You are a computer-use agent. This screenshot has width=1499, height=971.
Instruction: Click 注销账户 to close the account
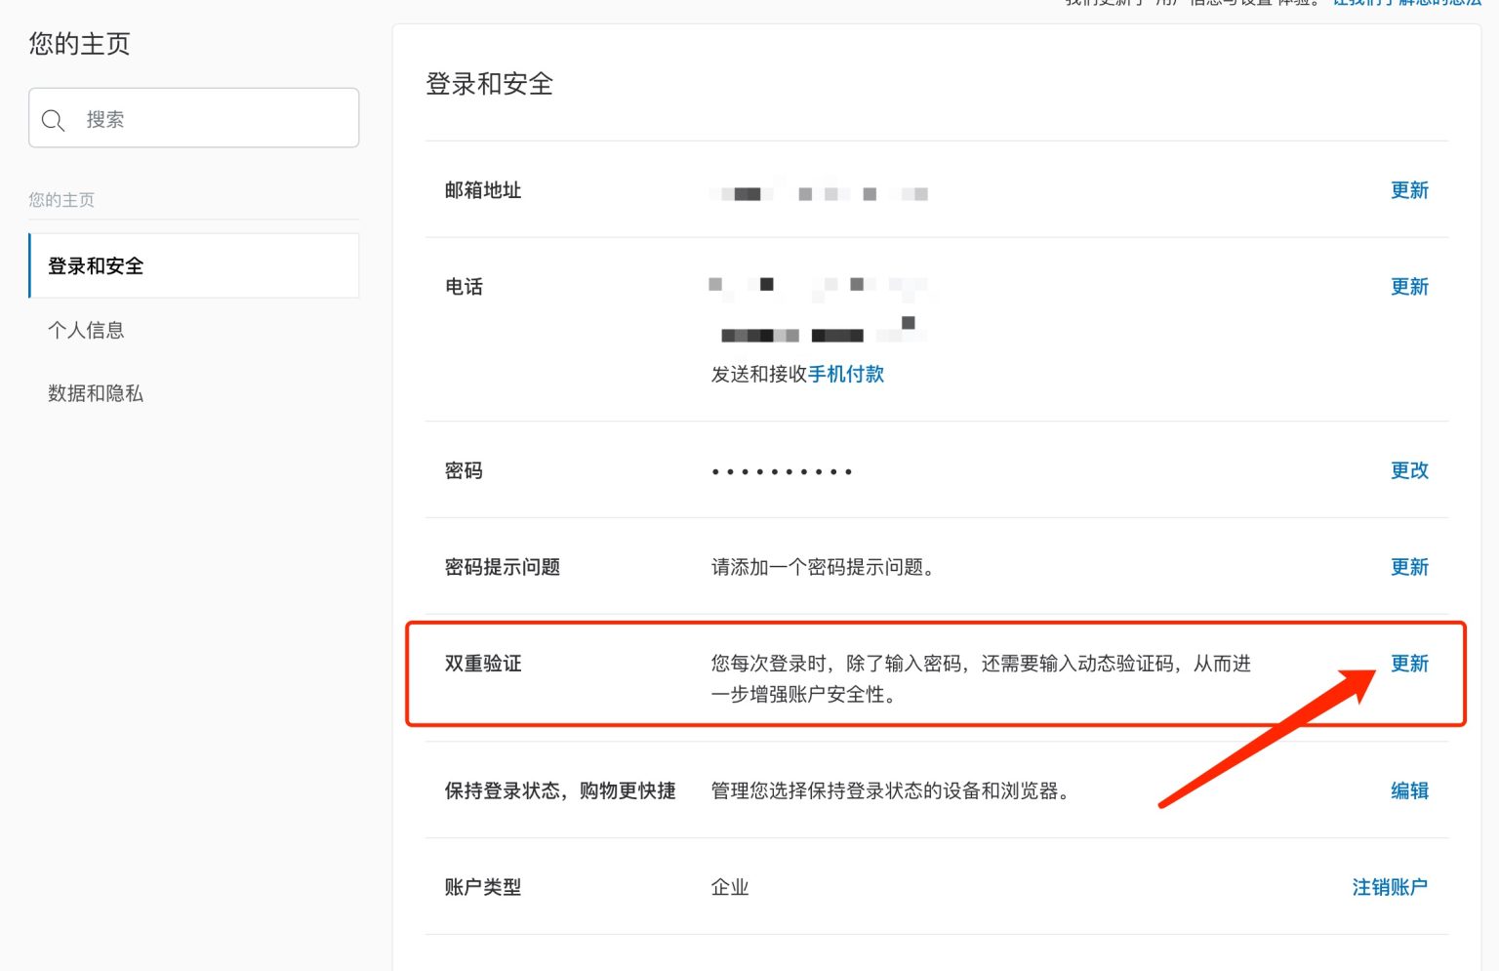(x=1388, y=886)
